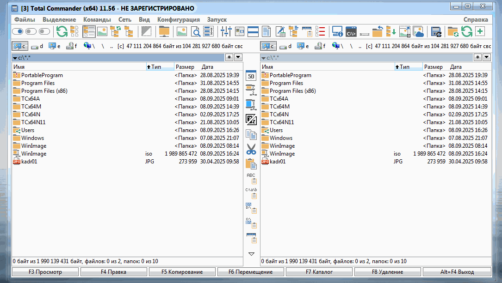Open the Сеть menu
Image resolution: width=502 pixels, height=283 pixels.
[125, 19]
